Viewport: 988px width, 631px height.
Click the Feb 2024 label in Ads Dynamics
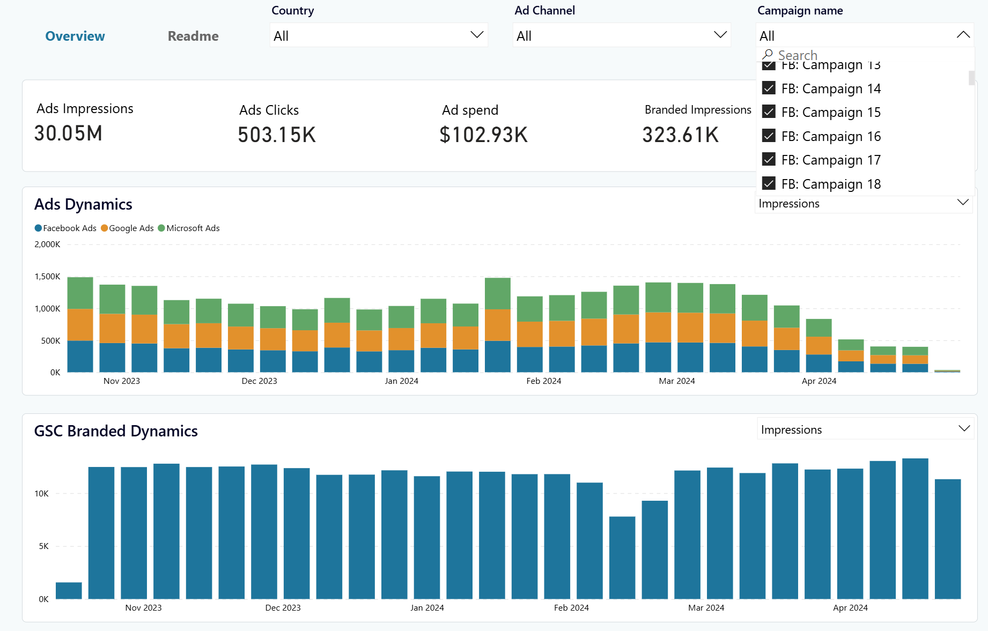pyautogui.click(x=544, y=381)
